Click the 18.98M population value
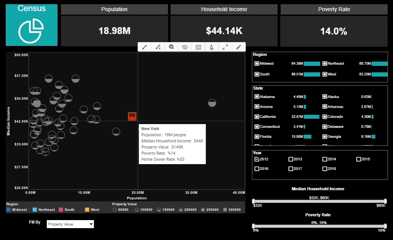The image size is (393, 240). pyautogui.click(x=115, y=31)
